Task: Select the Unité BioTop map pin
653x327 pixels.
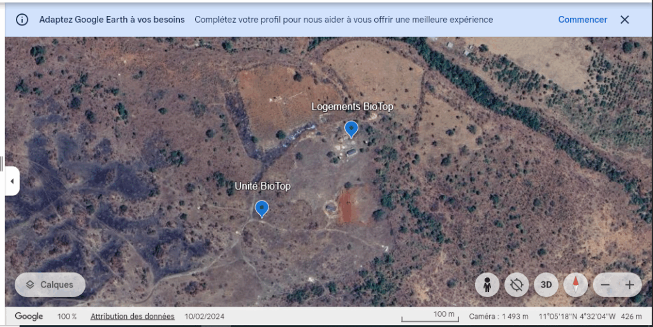Action: pyautogui.click(x=261, y=209)
